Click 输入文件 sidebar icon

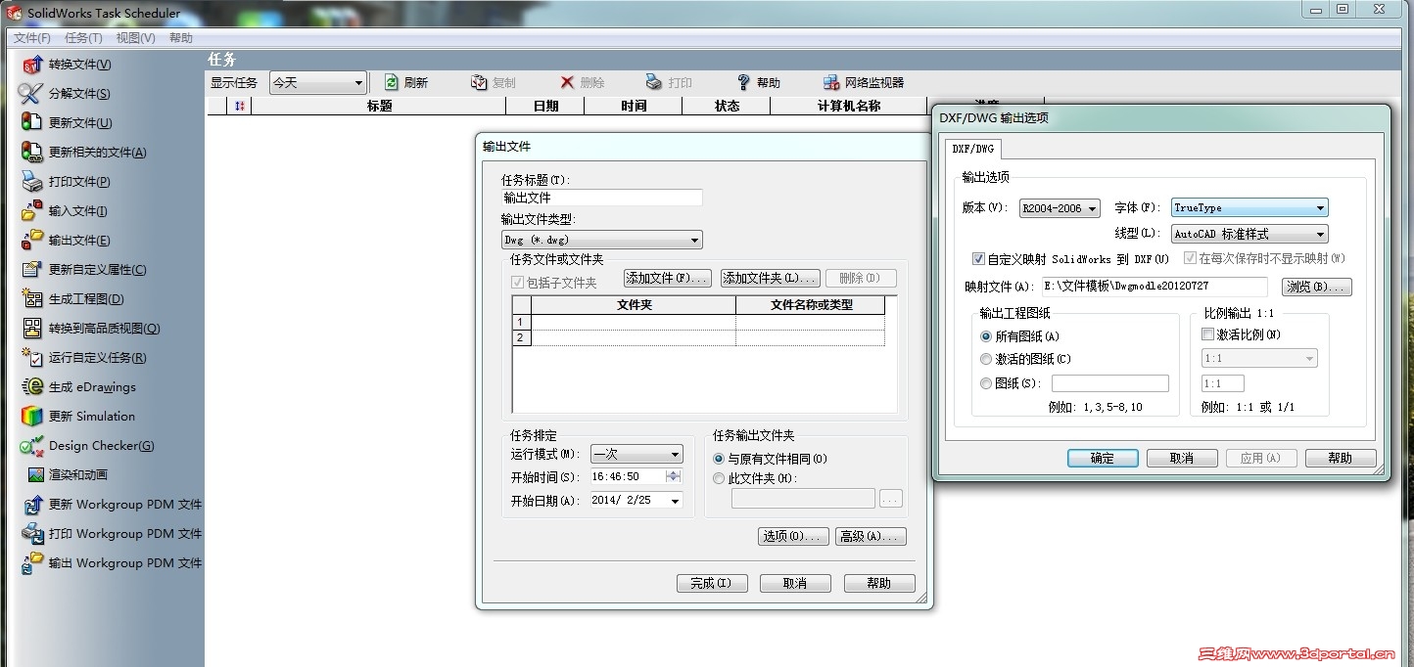(x=32, y=211)
